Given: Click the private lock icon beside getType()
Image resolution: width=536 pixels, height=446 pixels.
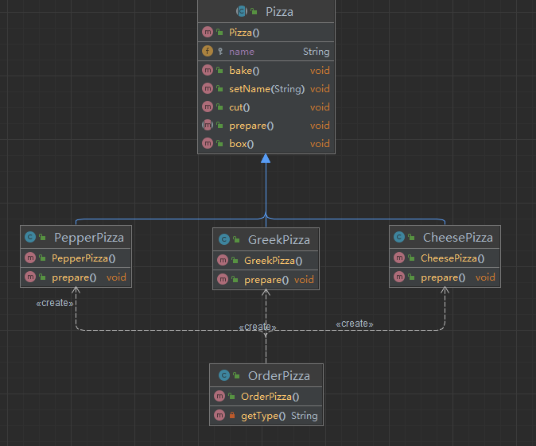Looking at the screenshot, I should pos(232,415).
